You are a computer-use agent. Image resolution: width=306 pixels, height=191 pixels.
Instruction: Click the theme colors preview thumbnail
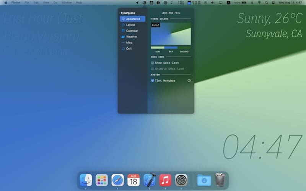tap(171, 34)
